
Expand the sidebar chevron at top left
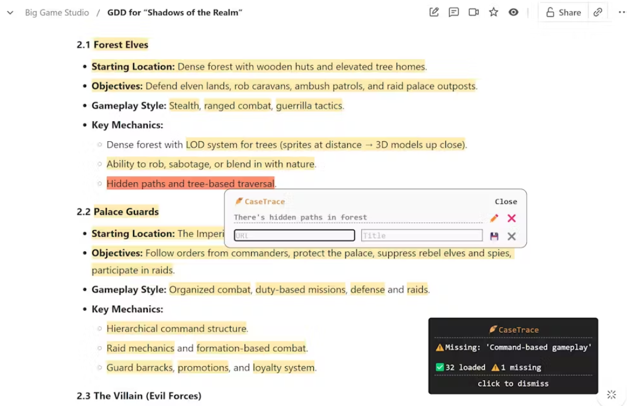pos(11,13)
